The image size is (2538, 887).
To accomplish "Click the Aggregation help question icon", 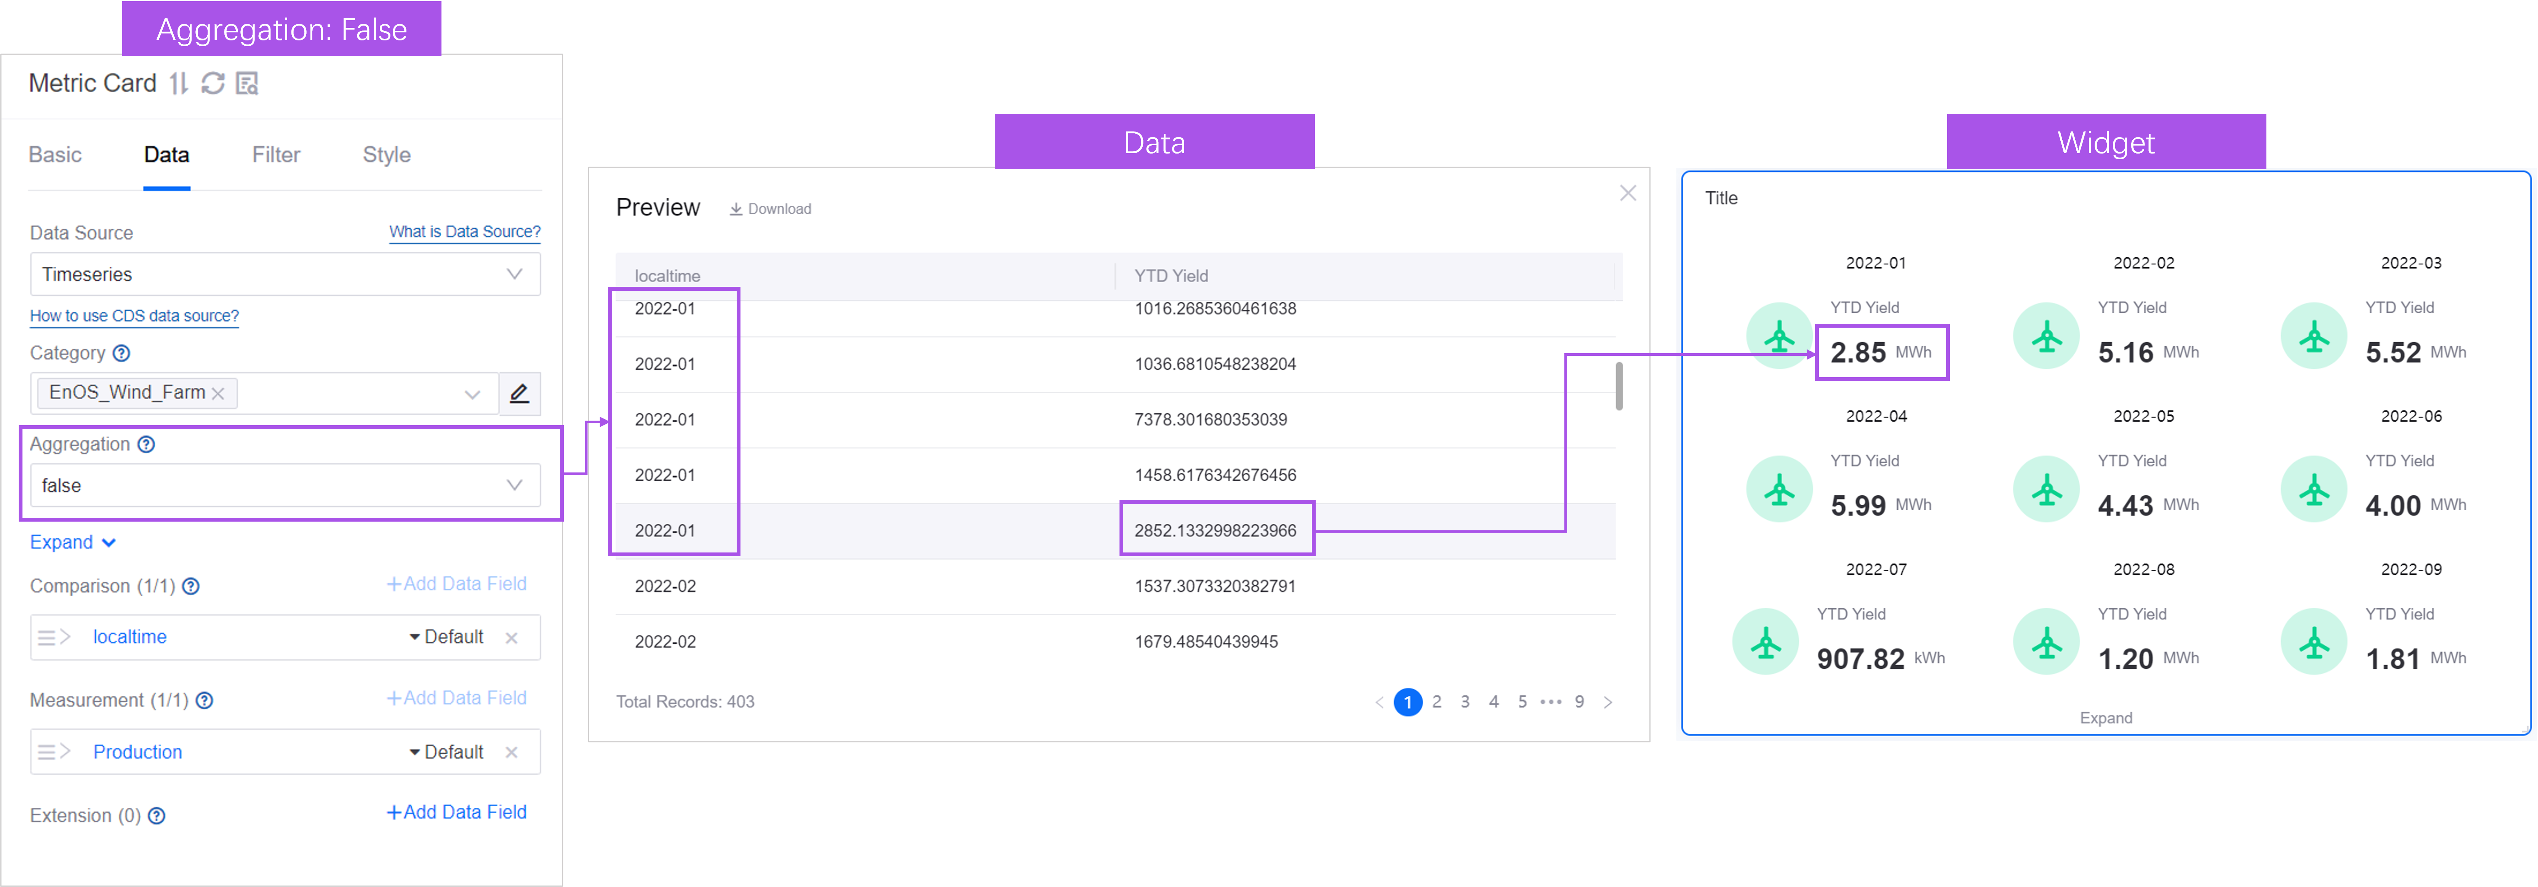I will click(x=146, y=445).
